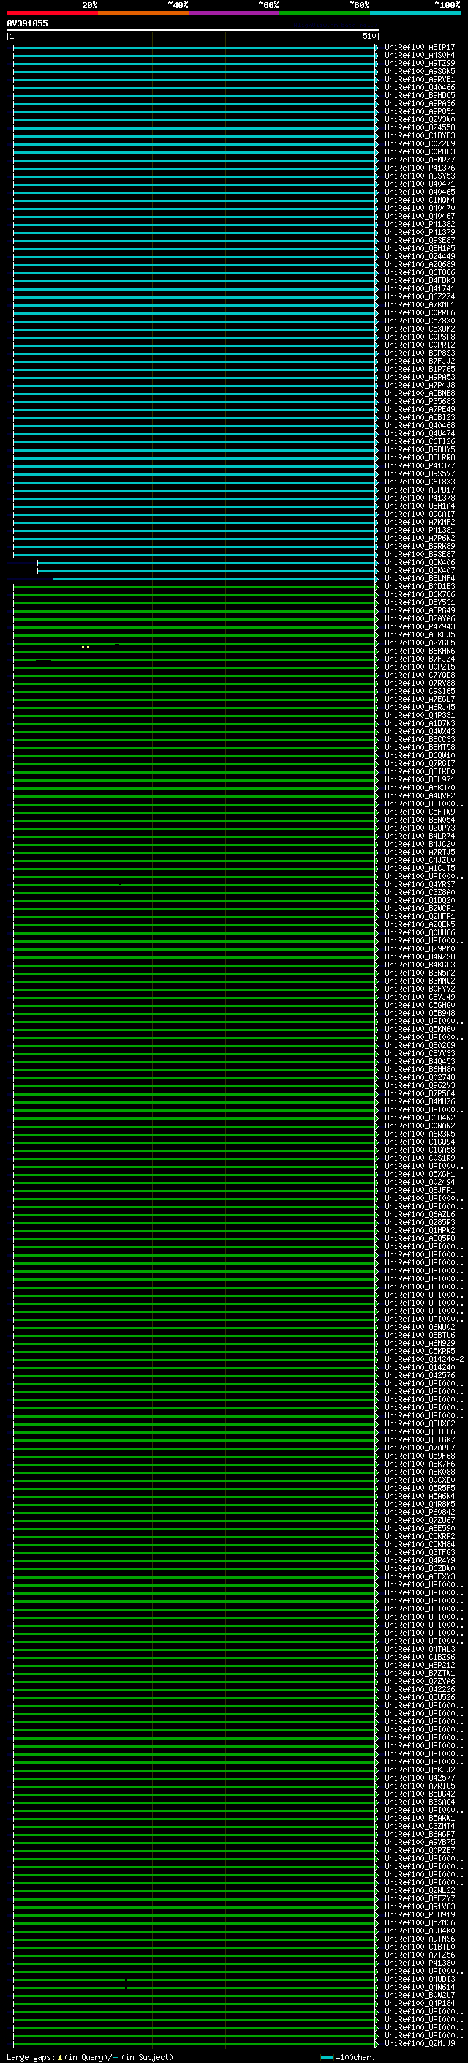
Task: Click the orange ~40% identity legend segment
Action: click(143, 13)
